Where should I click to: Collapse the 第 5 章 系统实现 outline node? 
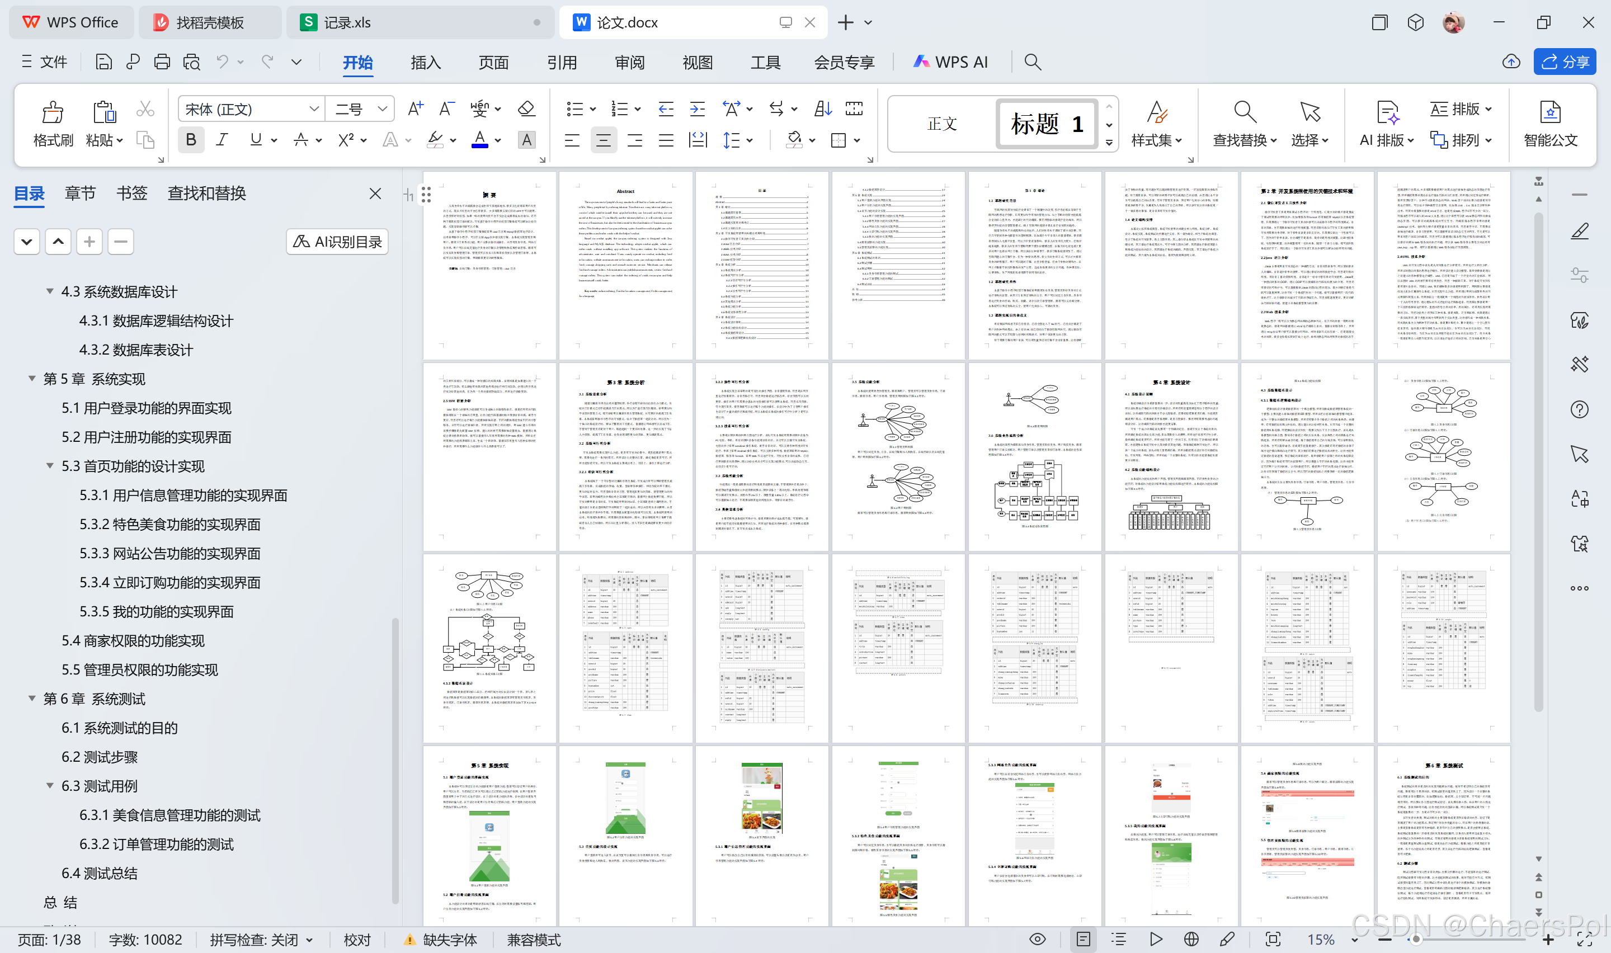click(x=31, y=379)
